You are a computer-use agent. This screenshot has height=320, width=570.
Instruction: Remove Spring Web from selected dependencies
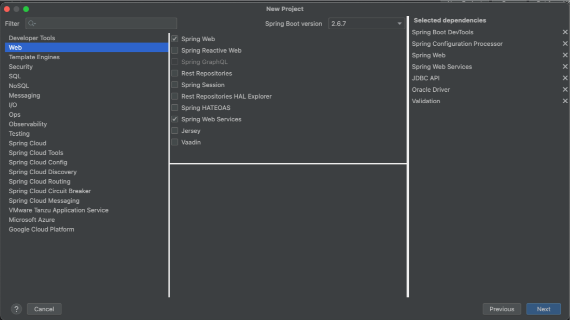[x=565, y=55]
